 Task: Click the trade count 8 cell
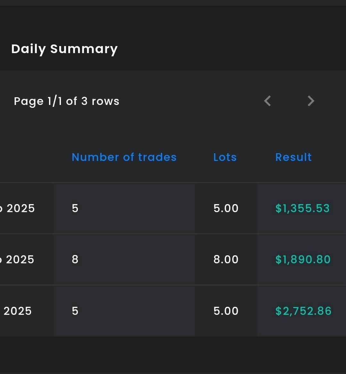[75, 259]
